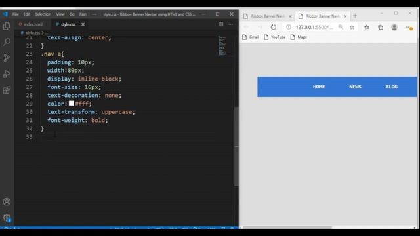This screenshot has height=236, width=420.
Task: Open the Maps bookmark
Action: tap(299, 37)
